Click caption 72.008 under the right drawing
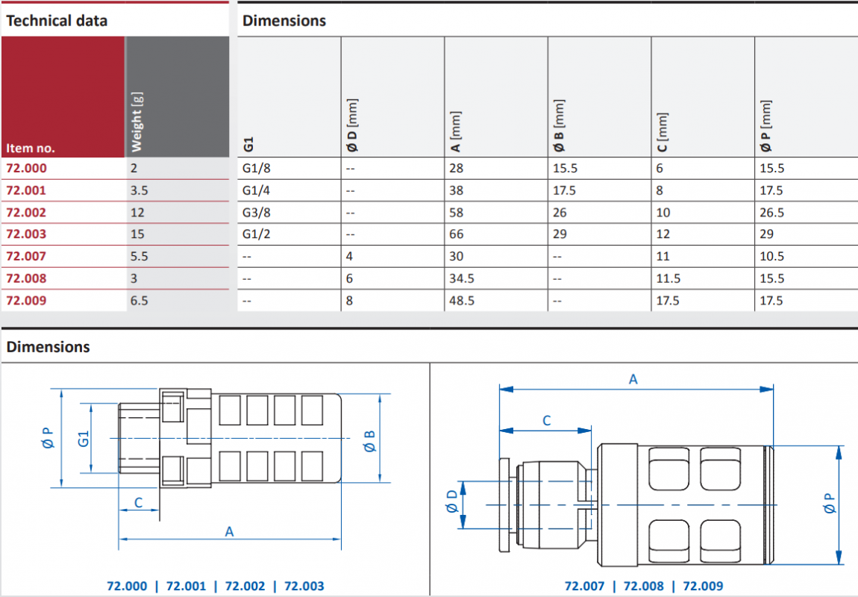Image resolution: width=858 pixels, height=597 pixels. 643,586
